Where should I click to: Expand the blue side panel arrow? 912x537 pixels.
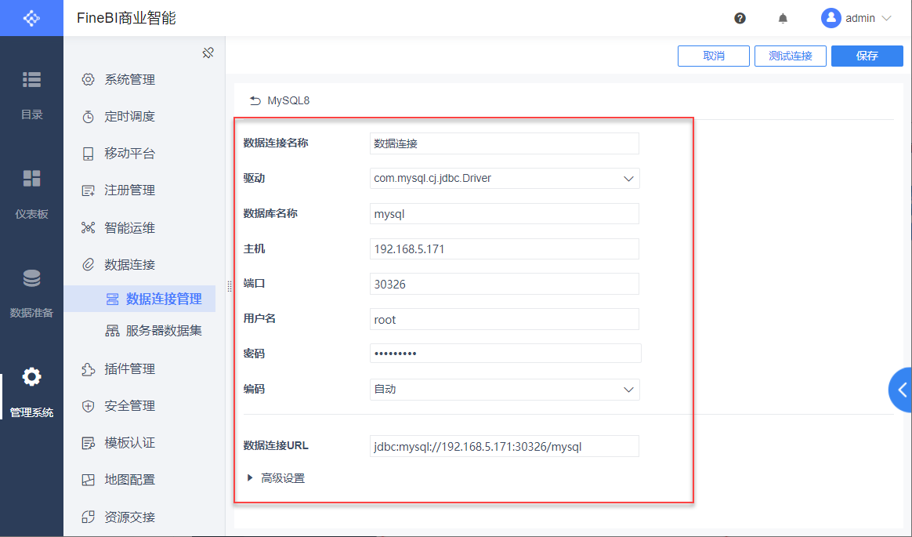click(901, 390)
